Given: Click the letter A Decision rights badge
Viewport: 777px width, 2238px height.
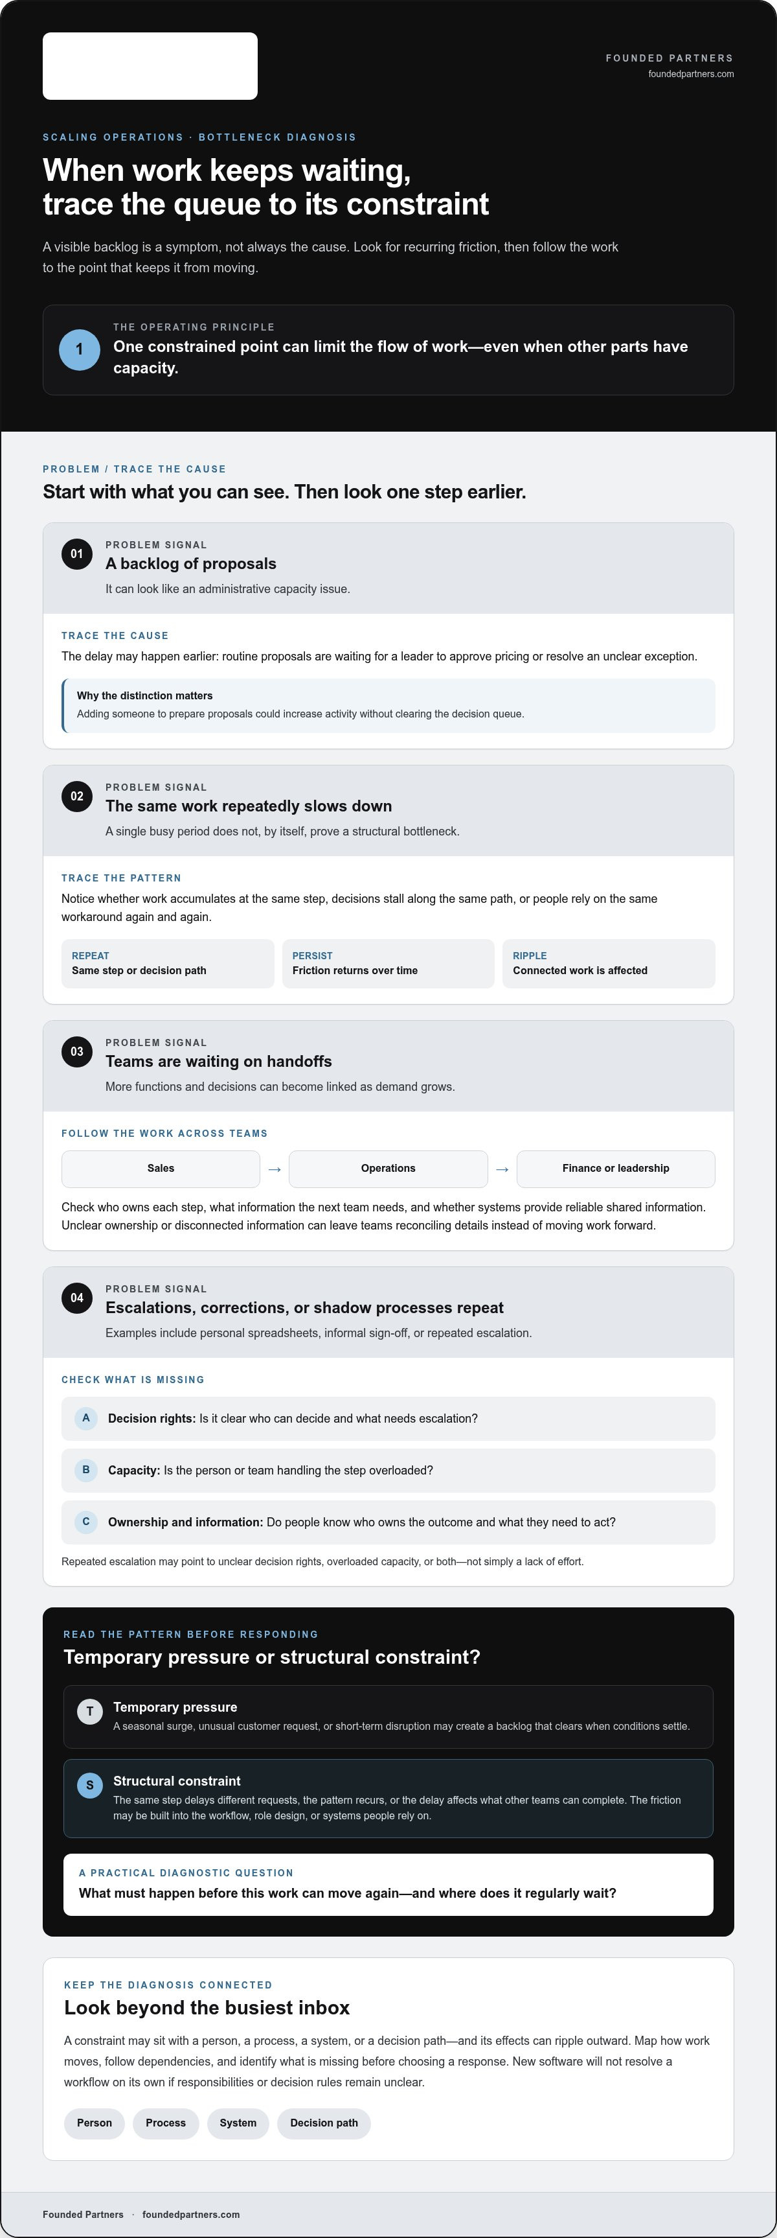Looking at the screenshot, I should (x=86, y=1418).
